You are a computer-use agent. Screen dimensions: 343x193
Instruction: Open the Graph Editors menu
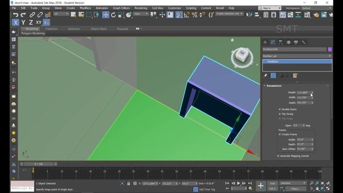click(x=121, y=8)
